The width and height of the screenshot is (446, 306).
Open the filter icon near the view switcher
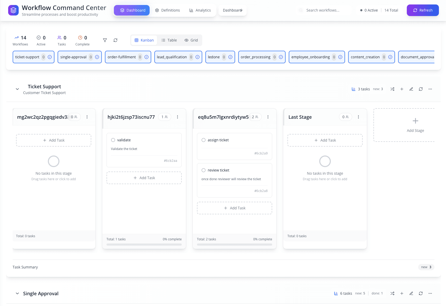click(x=105, y=40)
